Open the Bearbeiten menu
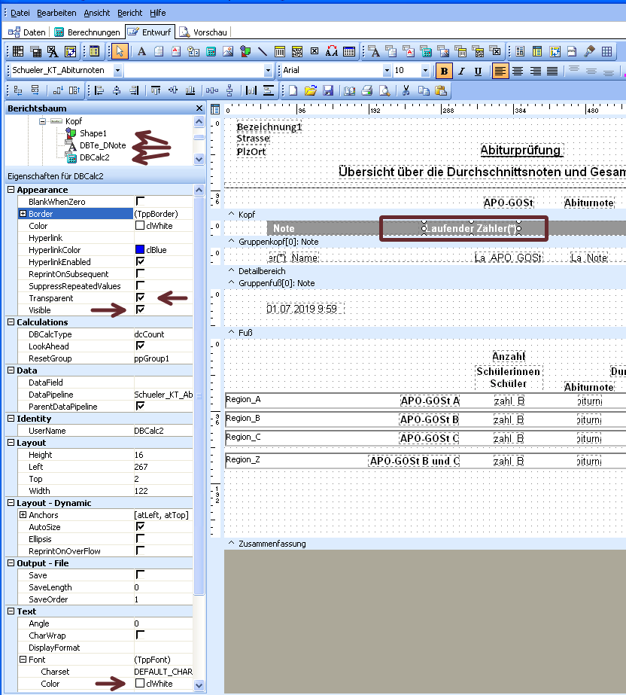 click(x=56, y=13)
